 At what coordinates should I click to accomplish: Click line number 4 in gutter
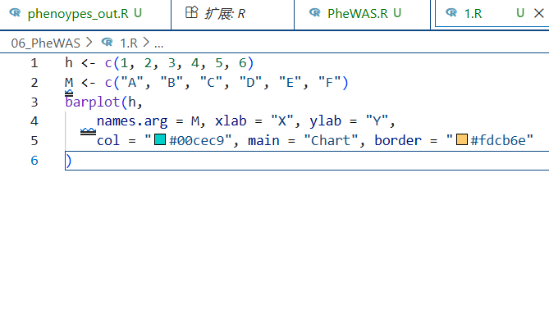(34, 121)
